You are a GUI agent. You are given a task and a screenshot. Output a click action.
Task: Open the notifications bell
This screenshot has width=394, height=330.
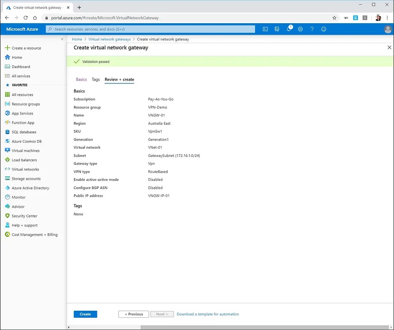(x=289, y=29)
